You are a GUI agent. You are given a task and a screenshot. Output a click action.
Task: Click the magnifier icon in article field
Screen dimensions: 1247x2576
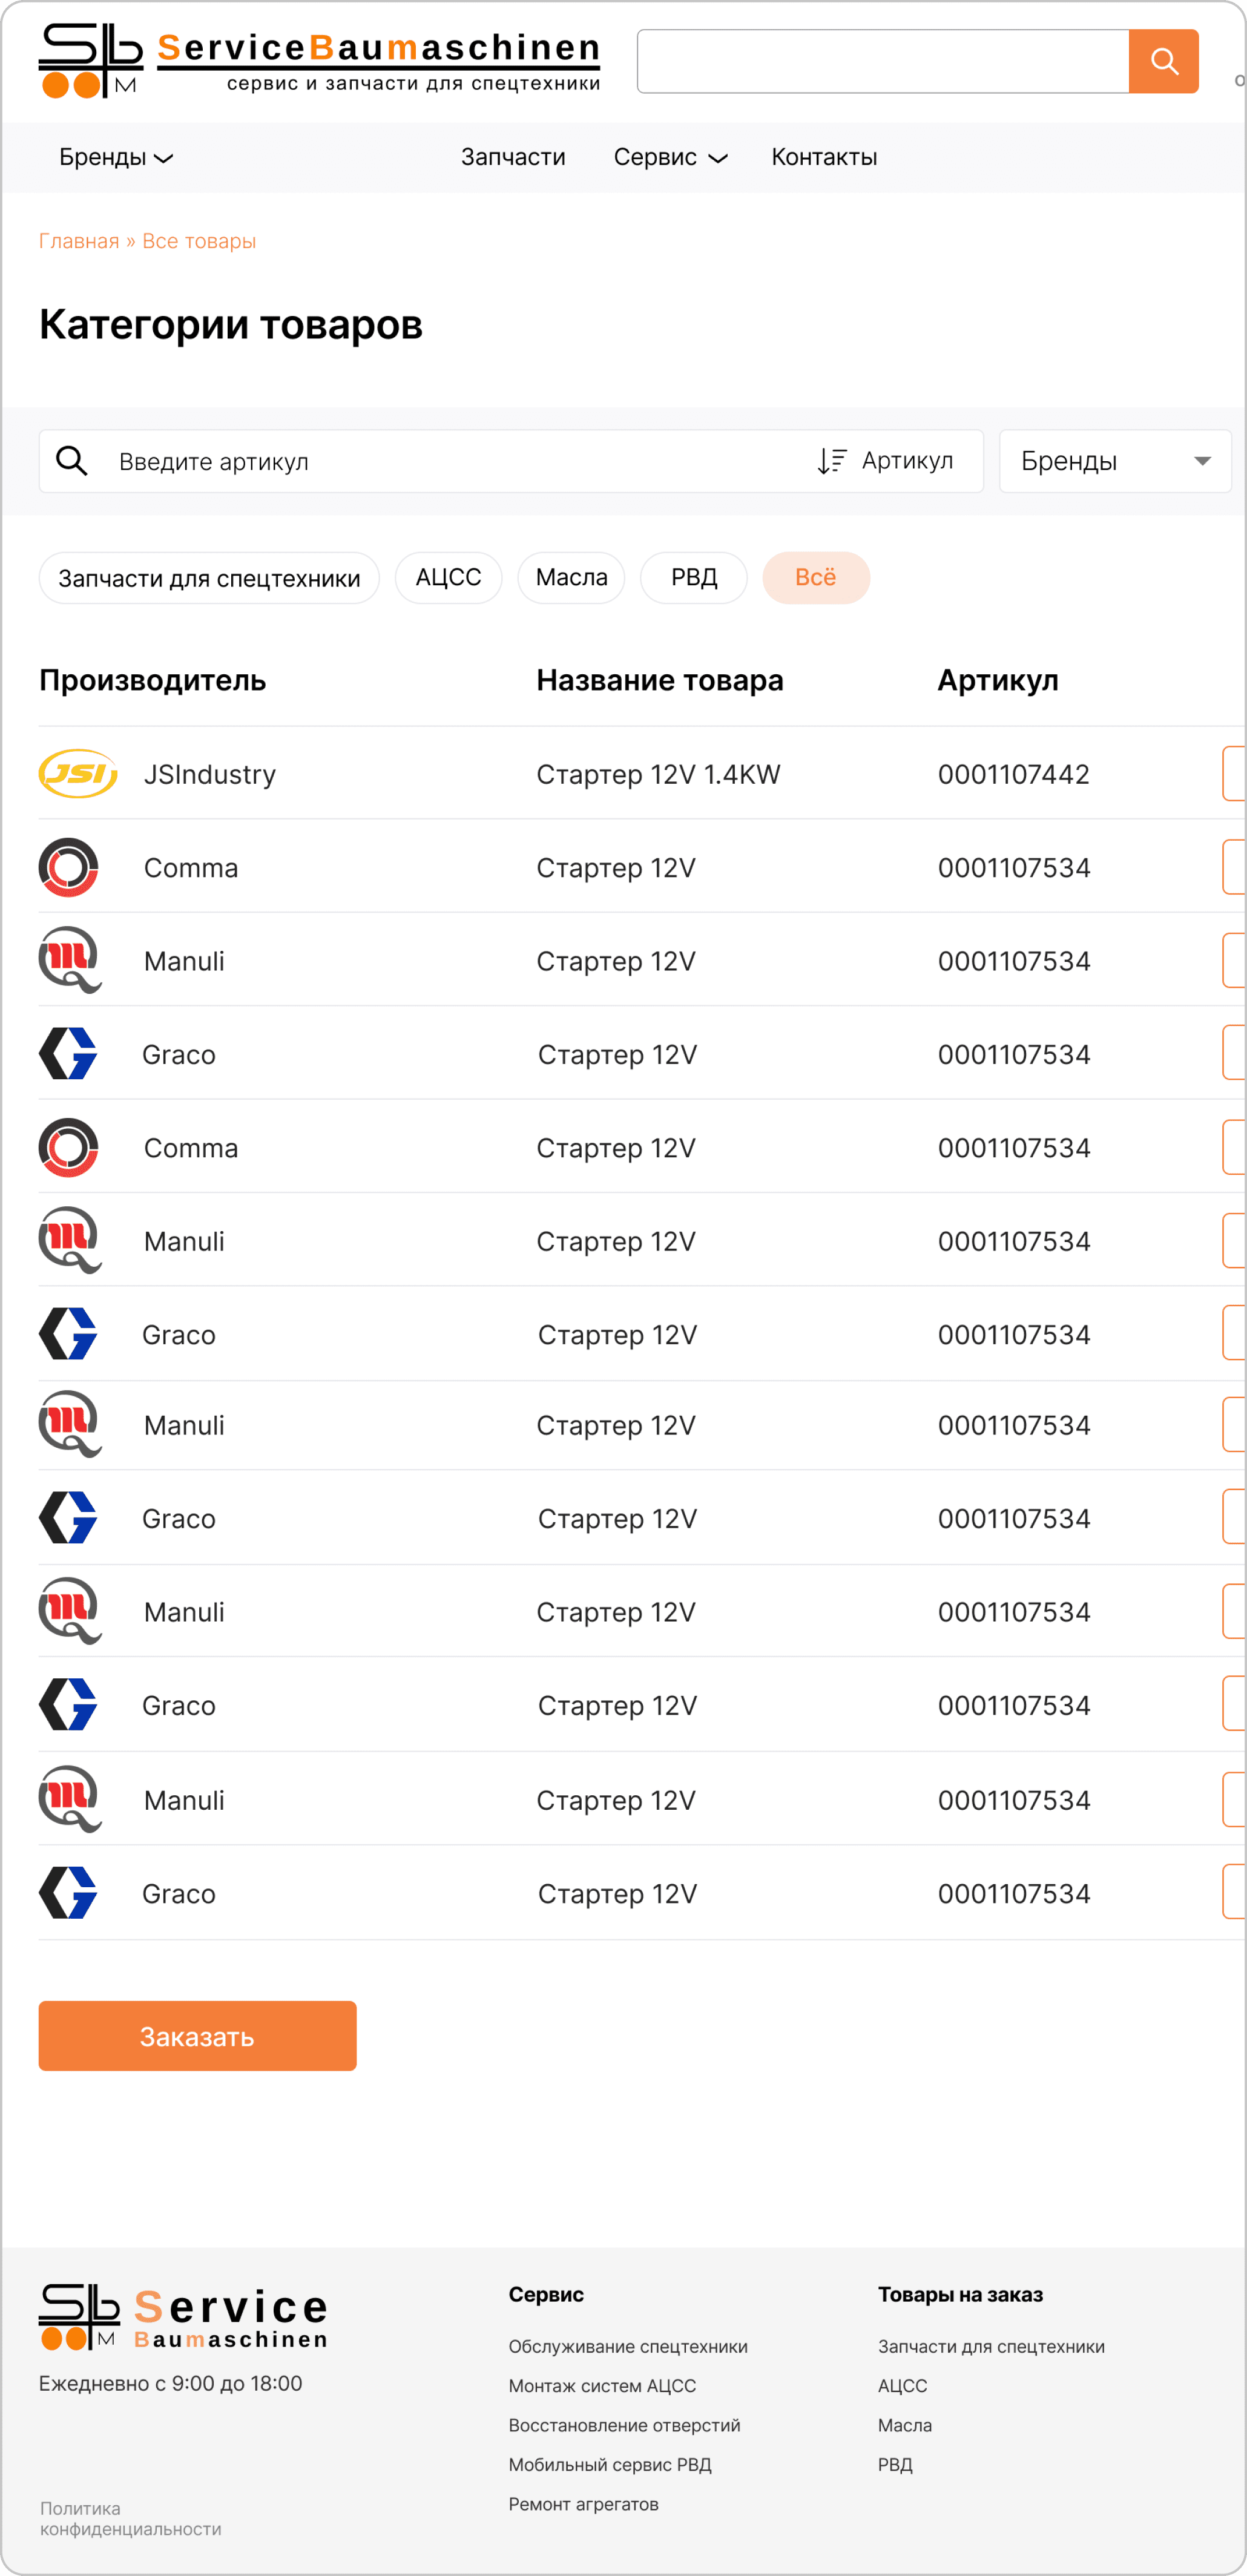click(x=72, y=461)
